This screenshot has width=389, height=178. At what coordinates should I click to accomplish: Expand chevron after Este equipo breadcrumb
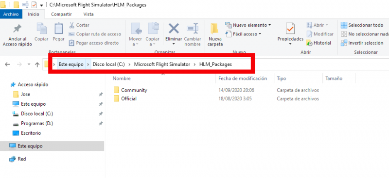(88, 65)
